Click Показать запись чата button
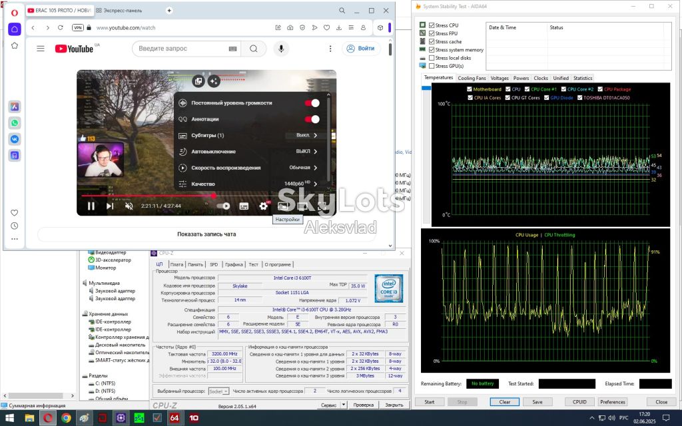Image resolution: width=682 pixels, height=426 pixels. pos(206,234)
